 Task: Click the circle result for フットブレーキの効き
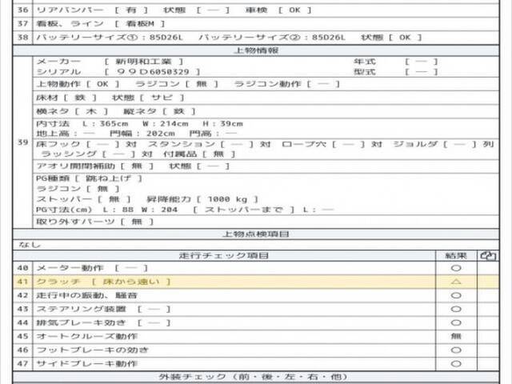pos(456,350)
